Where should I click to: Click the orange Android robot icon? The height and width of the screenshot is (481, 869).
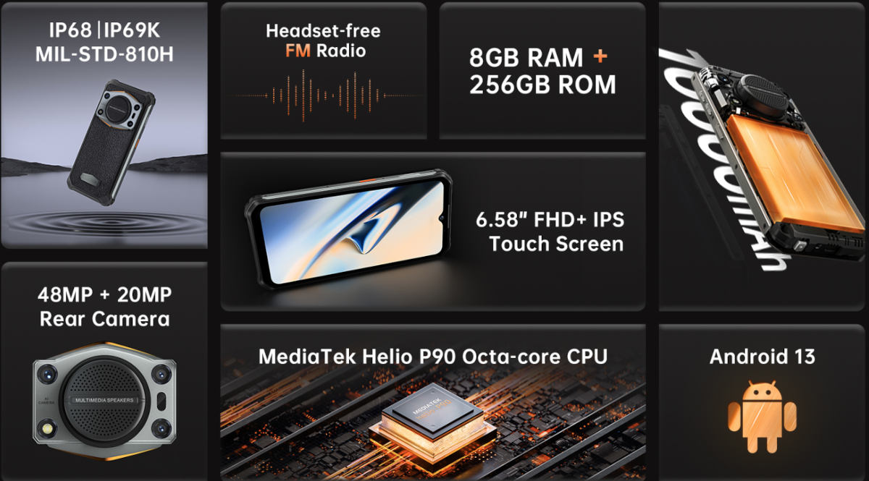(x=762, y=417)
